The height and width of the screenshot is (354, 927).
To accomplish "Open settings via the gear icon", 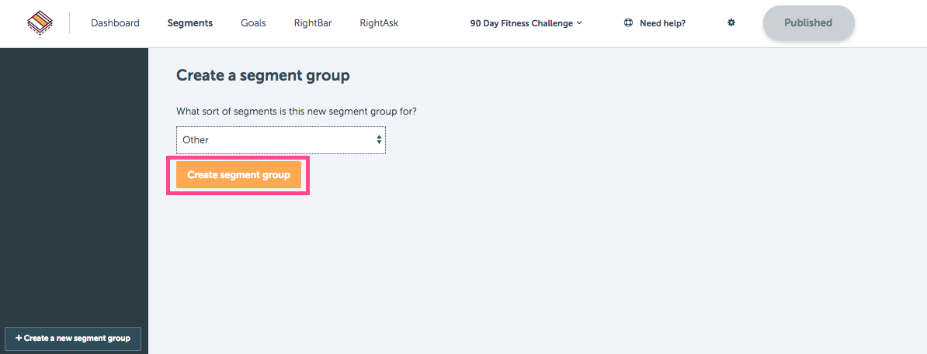I will 731,23.
